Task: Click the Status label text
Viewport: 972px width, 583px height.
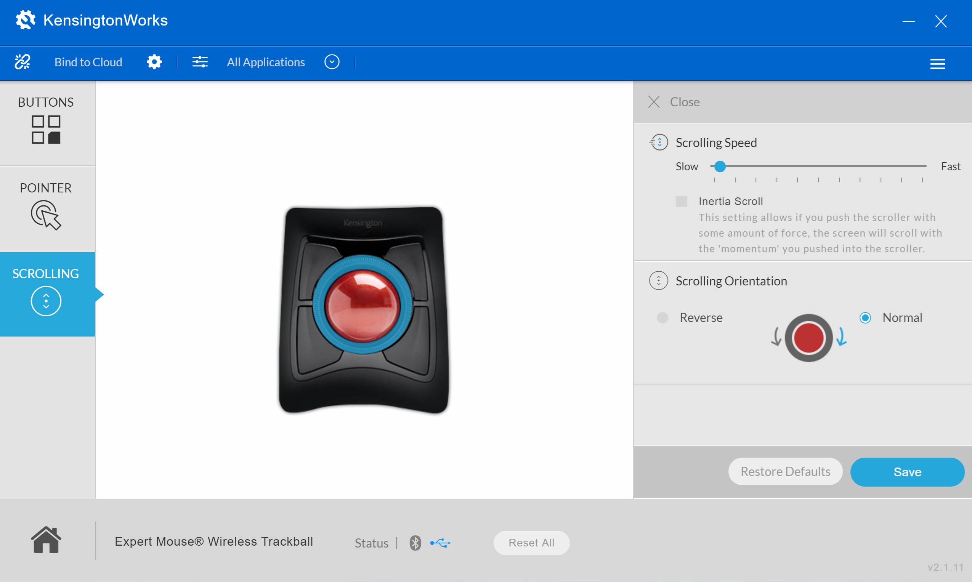Action: pos(371,543)
